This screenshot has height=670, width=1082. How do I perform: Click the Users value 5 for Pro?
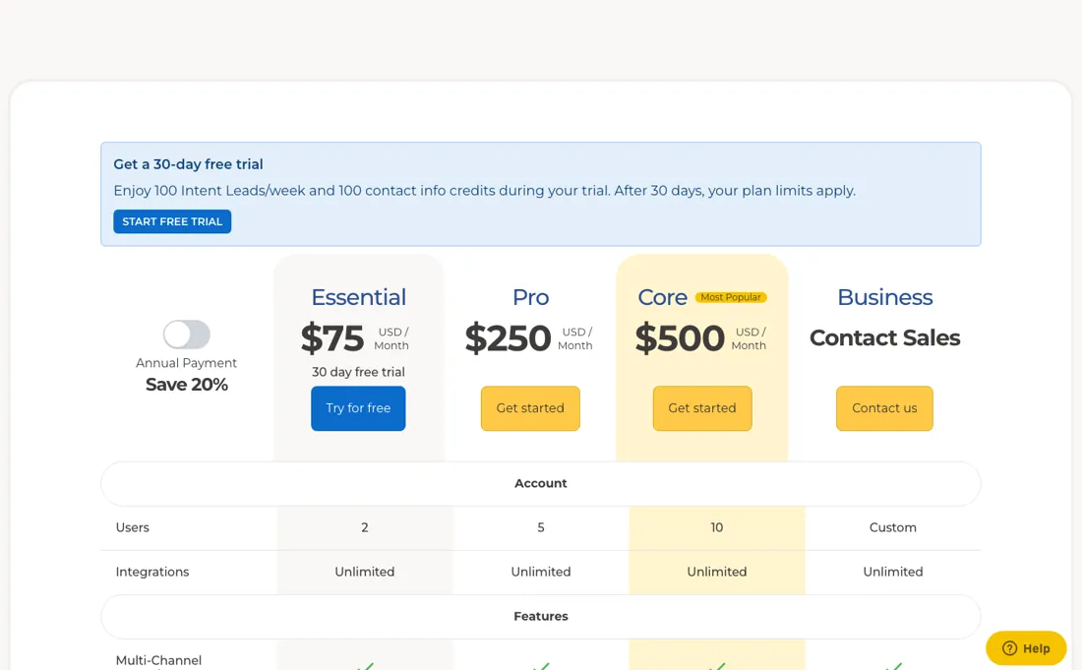[541, 528]
